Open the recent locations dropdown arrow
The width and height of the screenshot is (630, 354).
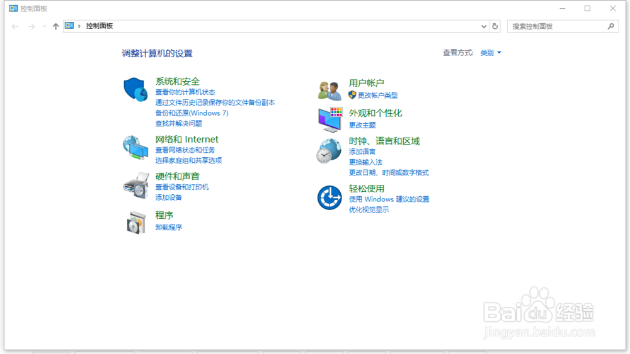pos(44,26)
